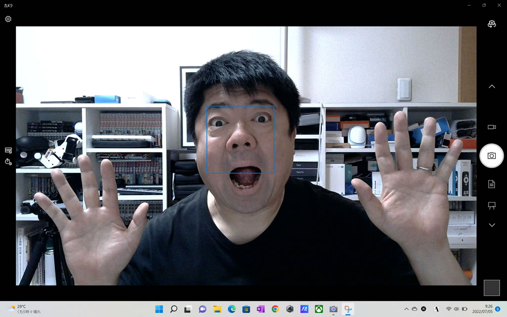Open File Explorer from the taskbar
The height and width of the screenshot is (317, 507).
click(217, 309)
